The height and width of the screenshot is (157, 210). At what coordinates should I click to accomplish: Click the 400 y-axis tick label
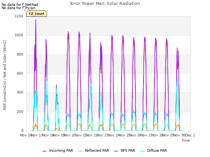tap(20, 92)
